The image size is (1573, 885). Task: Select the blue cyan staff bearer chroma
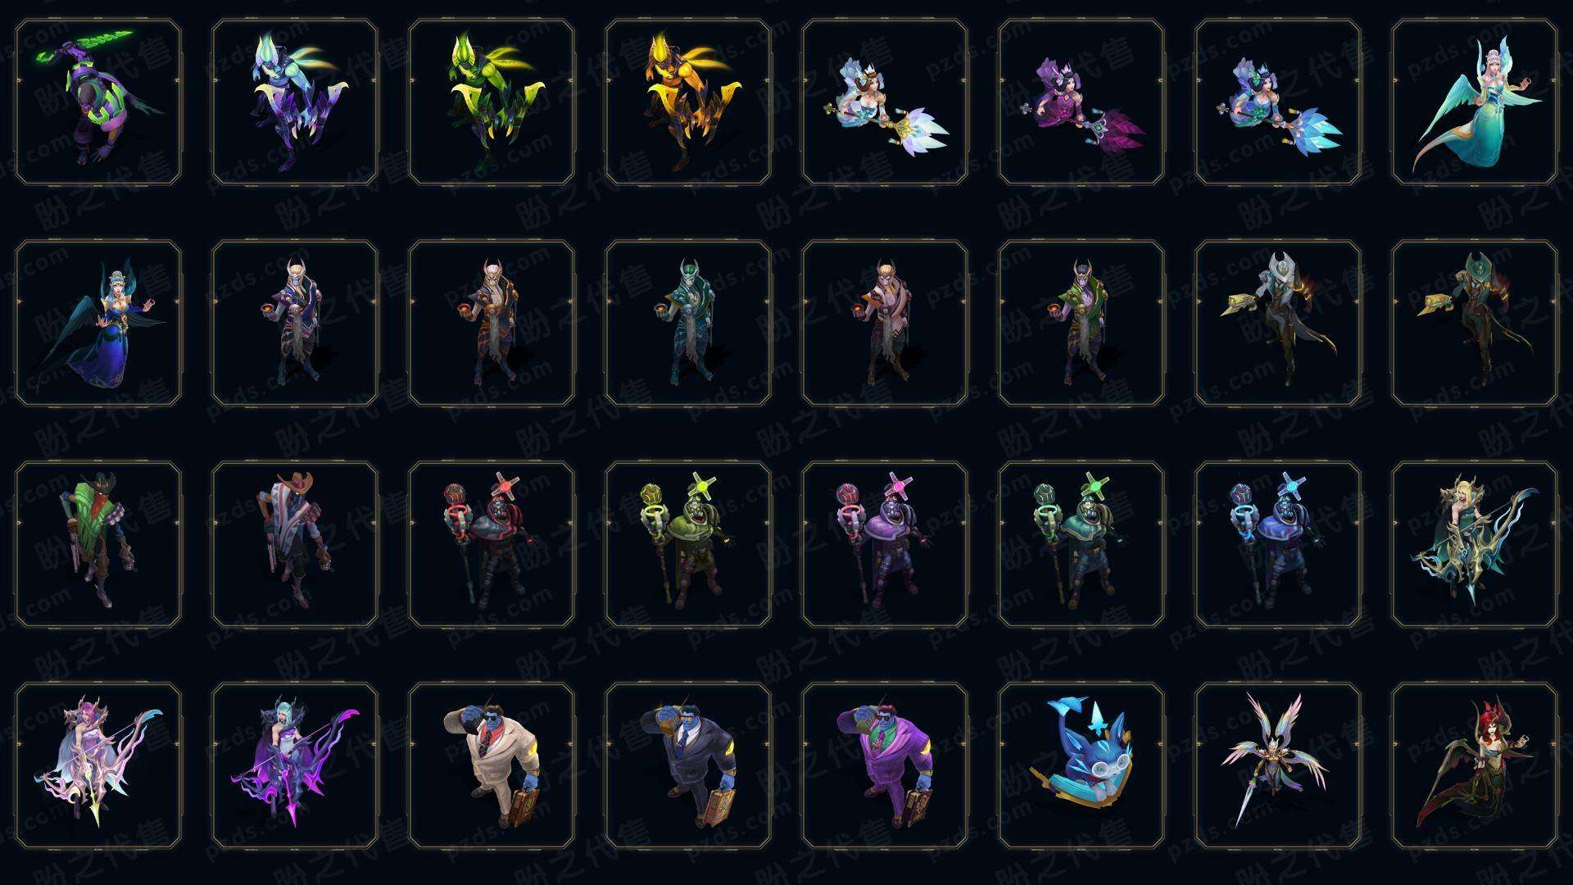[x=1278, y=544]
